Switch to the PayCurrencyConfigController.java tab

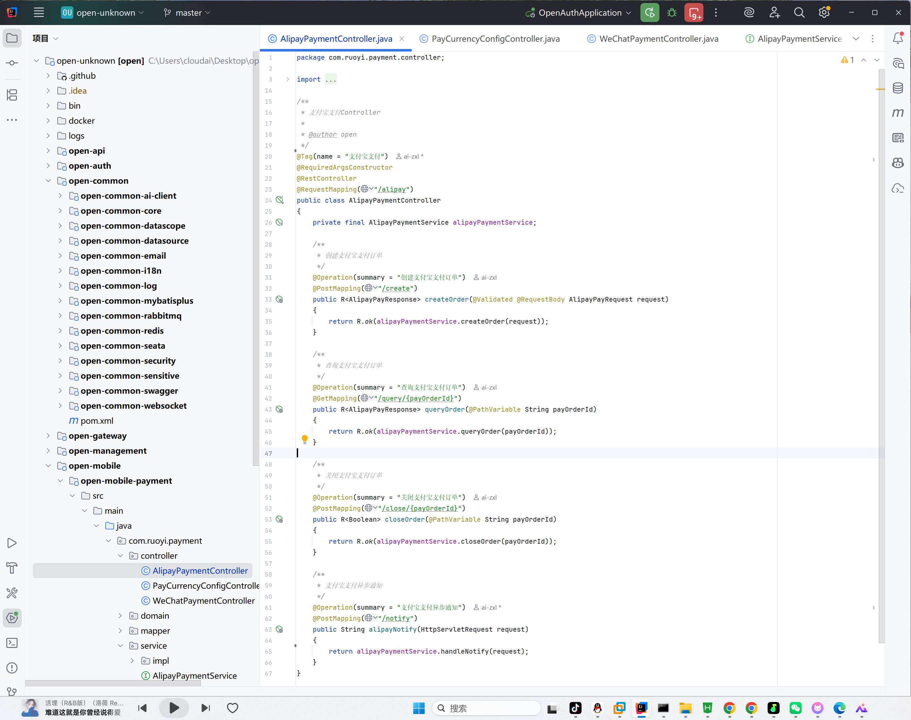(490, 39)
